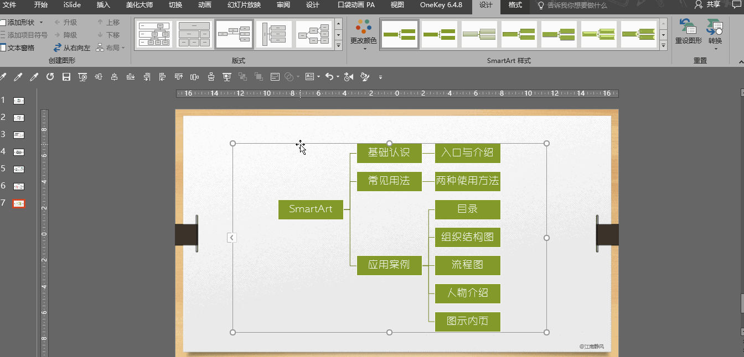
Task: Select the 两种使用方法 box
Action: [x=468, y=181]
